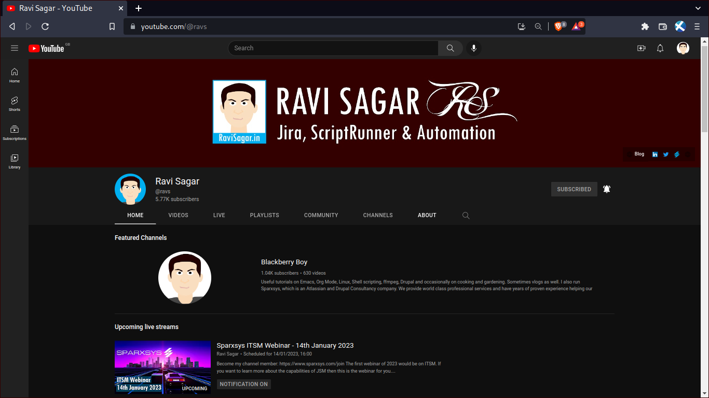Click the install app icon in address bar
709x398 pixels.
522,26
